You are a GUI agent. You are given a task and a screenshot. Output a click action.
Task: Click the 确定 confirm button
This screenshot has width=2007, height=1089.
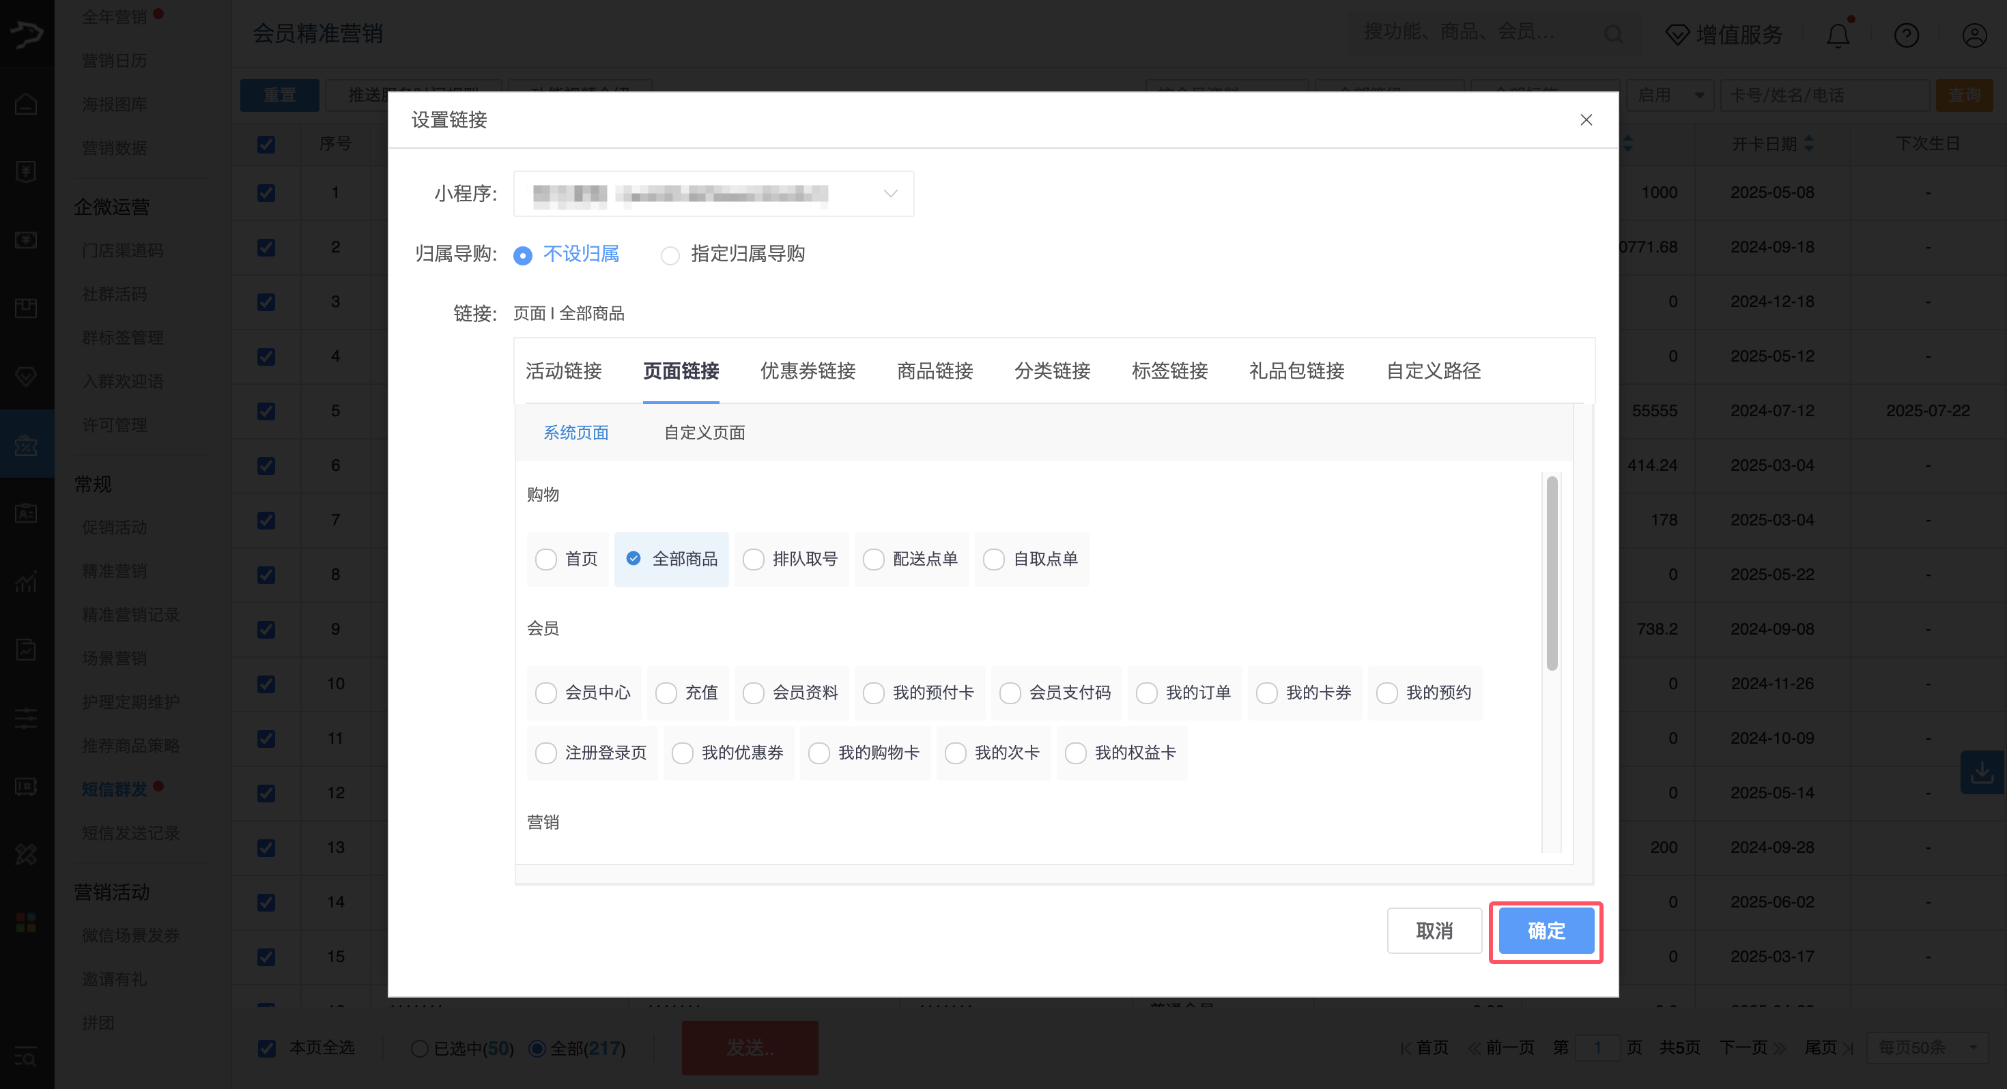1546,931
